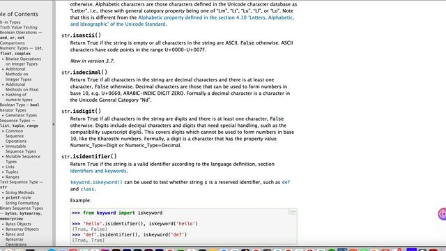
Task: Click the 'New in version 3.7.' note
Action: coord(92,61)
